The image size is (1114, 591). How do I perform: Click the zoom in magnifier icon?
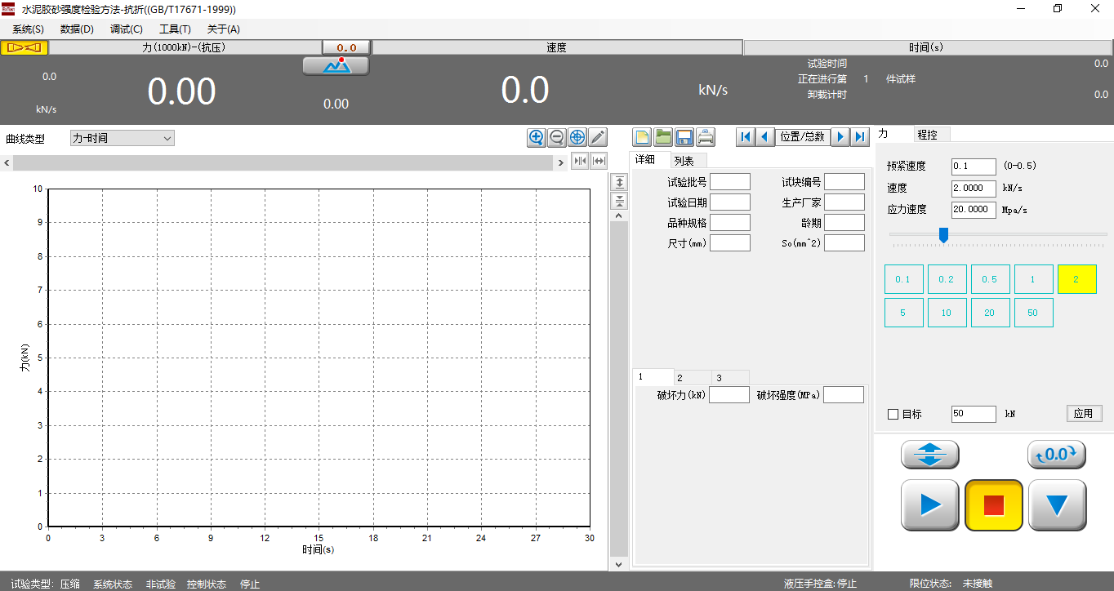pyautogui.click(x=536, y=138)
